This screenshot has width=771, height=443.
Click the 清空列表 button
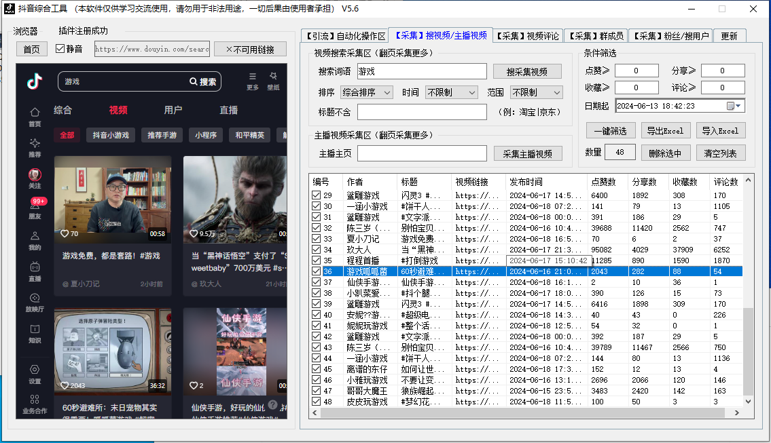pos(720,153)
